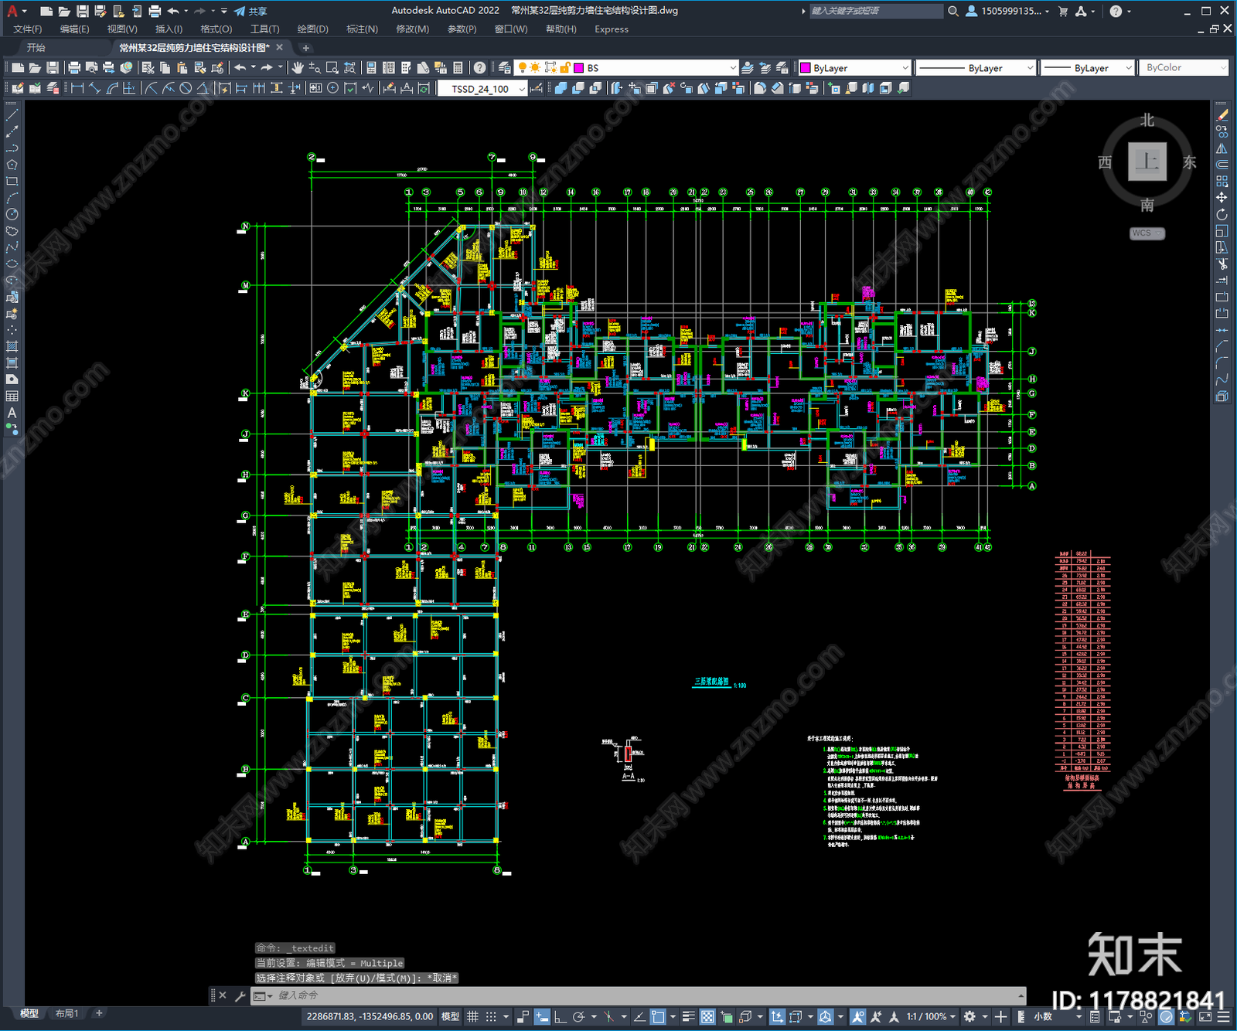Viewport: 1237px width, 1031px height.
Task: Select the Line draw tool in left toolbar
Action: (x=12, y=115)
